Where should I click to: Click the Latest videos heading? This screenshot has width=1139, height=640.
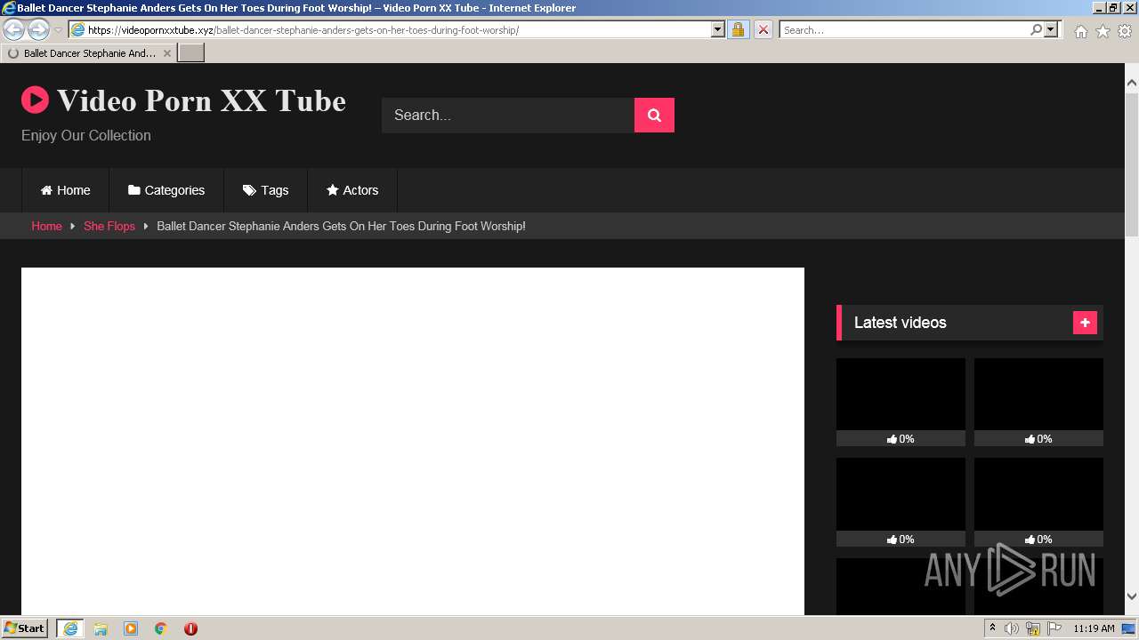900,323
